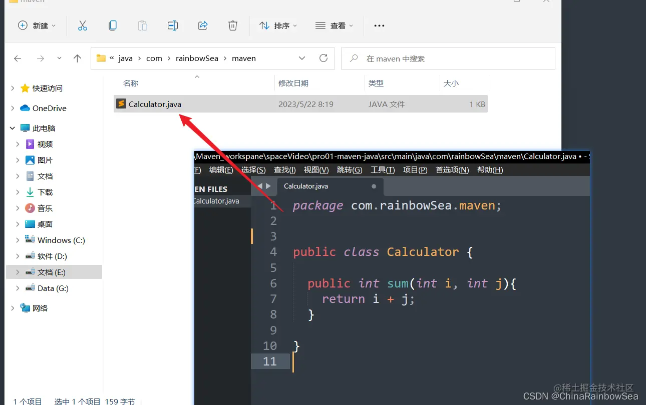The width and height of the screenshot is (646, 405).
Task: Expand the 网络 tree node
Action: tap(13, 308)
